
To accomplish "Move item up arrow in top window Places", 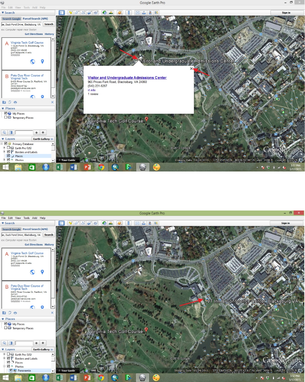I will pyautogui.click(x=36, y=132).
